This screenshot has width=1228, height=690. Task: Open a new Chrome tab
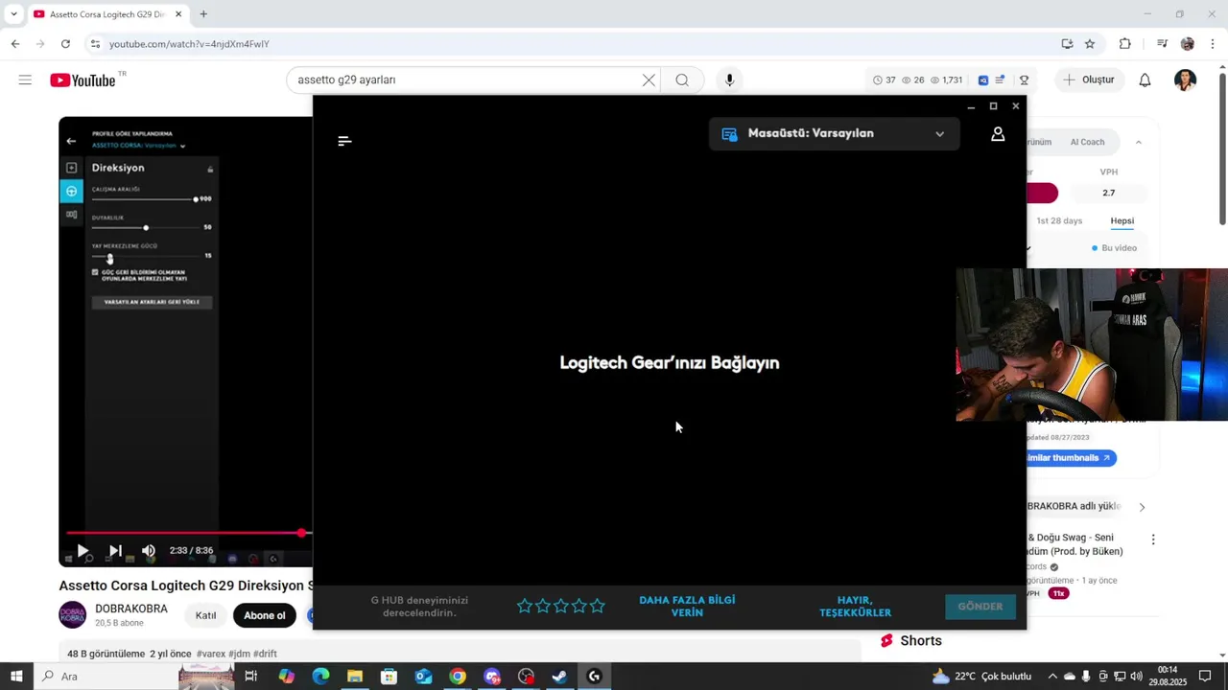point(203,14)
